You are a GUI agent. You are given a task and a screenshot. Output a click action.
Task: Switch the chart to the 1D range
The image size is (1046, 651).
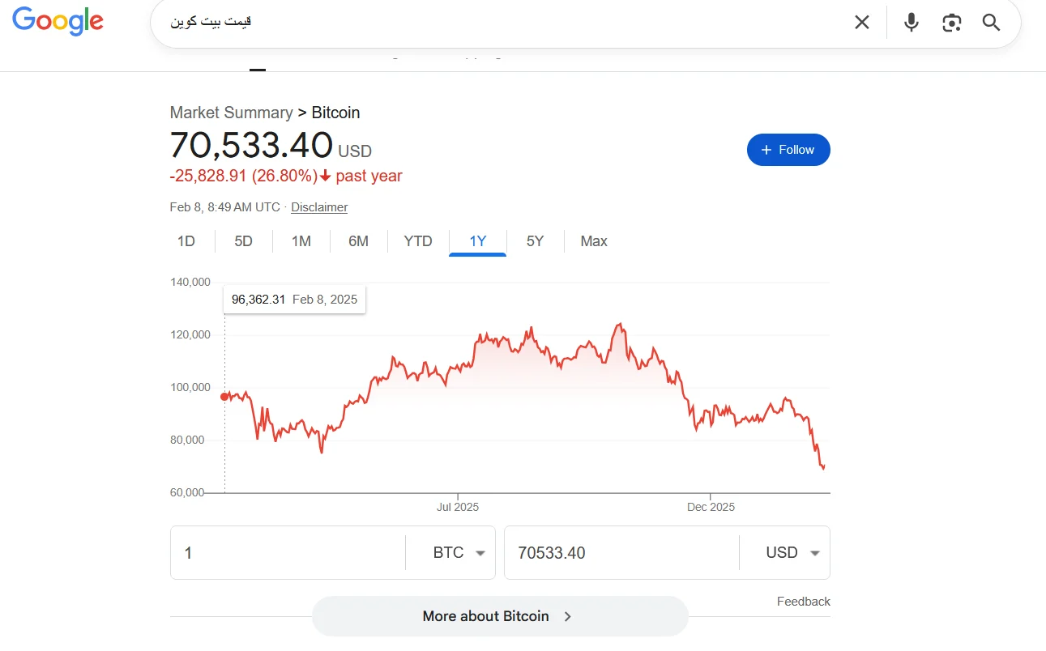point(186,240)
